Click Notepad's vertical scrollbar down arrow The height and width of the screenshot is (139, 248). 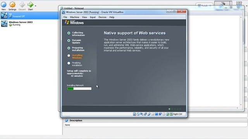pos(241,105)
